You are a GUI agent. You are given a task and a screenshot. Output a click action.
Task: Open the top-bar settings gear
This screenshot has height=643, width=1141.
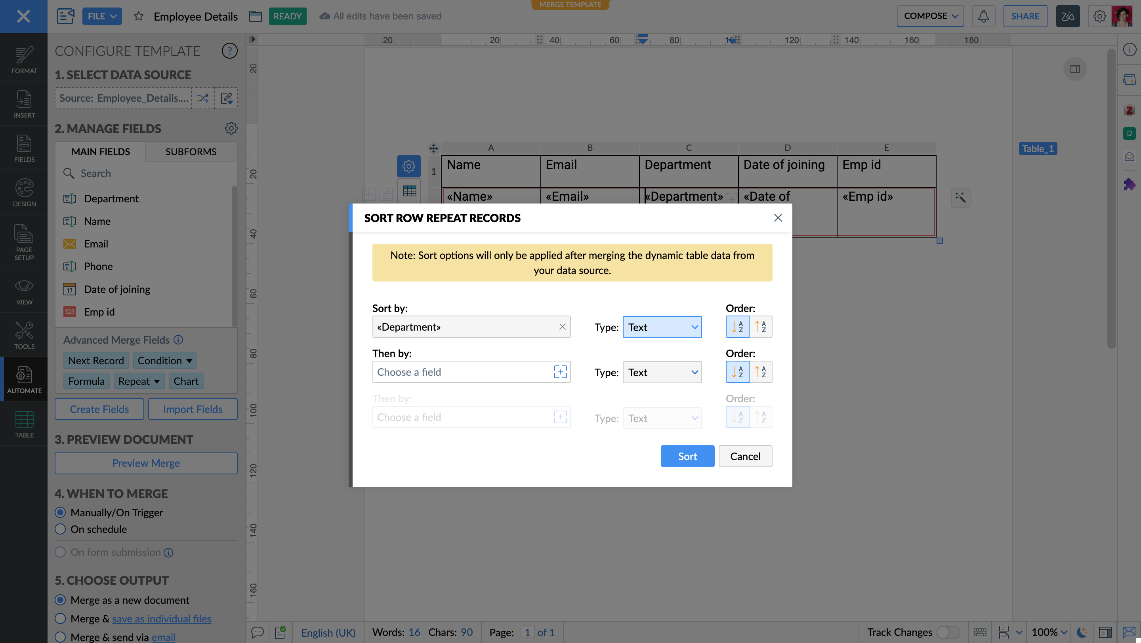coord(1099,16)
